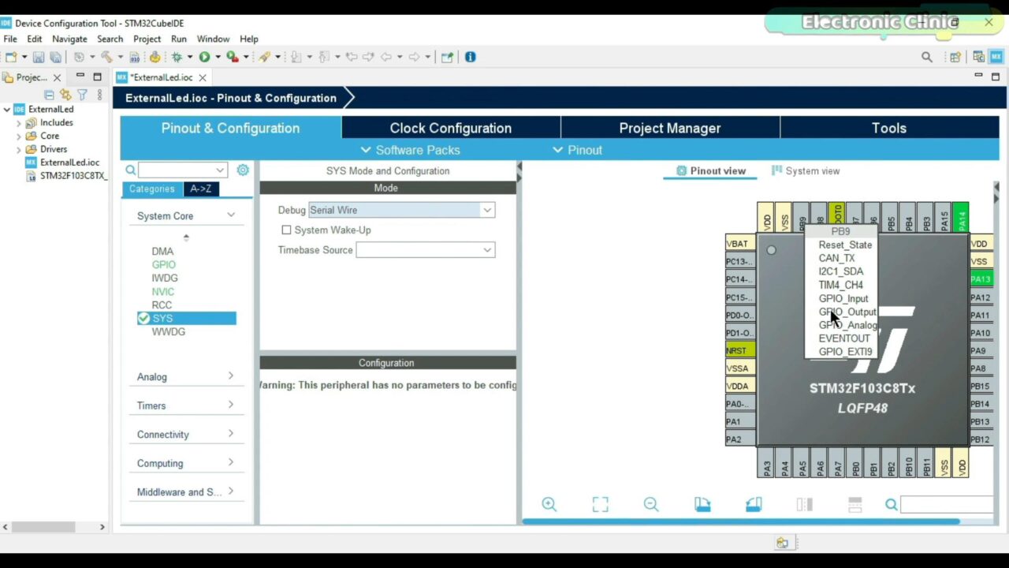
Task: Click the New file toolbar icon
Action: pos(11,57)
